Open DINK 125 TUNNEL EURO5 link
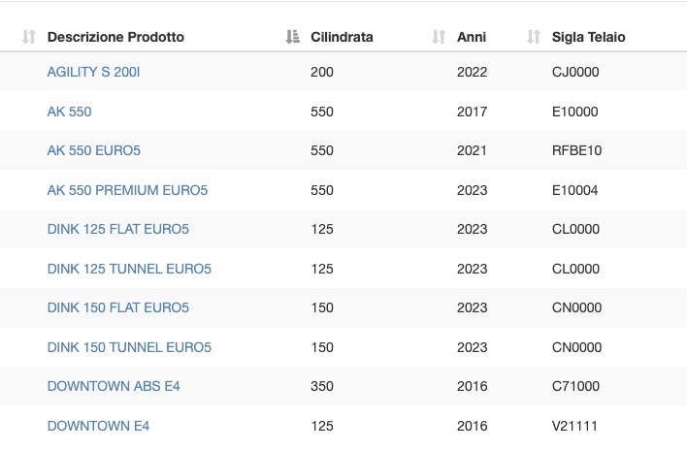687x451 pixels. 129,269
